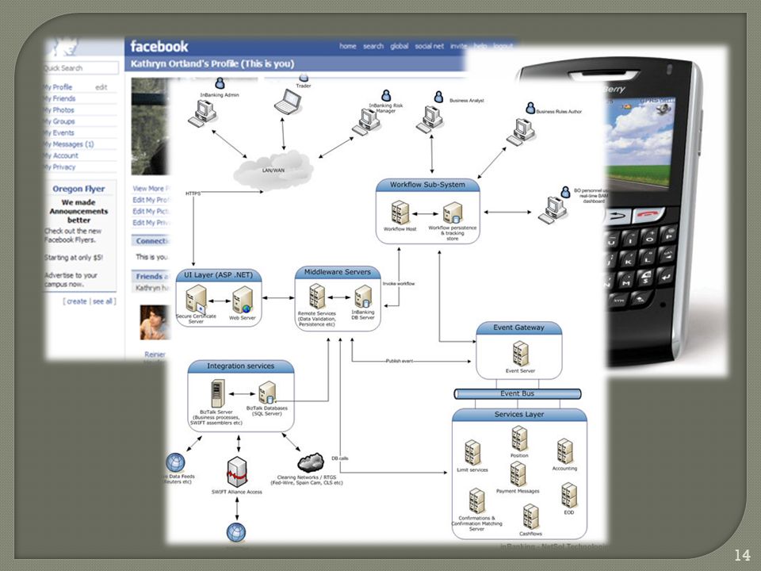This screenshot has width=761, height=571.
Task: Click the Workflow Sub-System header
Action: 427,185
